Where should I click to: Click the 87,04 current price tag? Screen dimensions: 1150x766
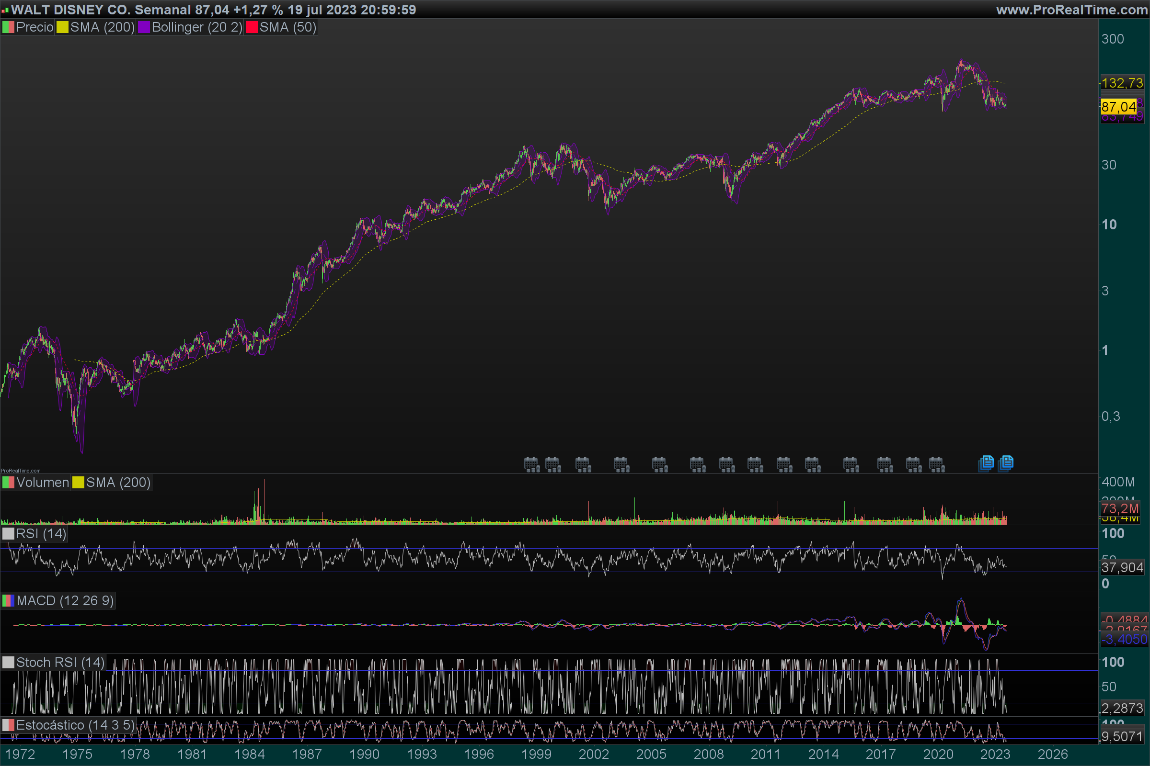click(x=1118, y=106)
